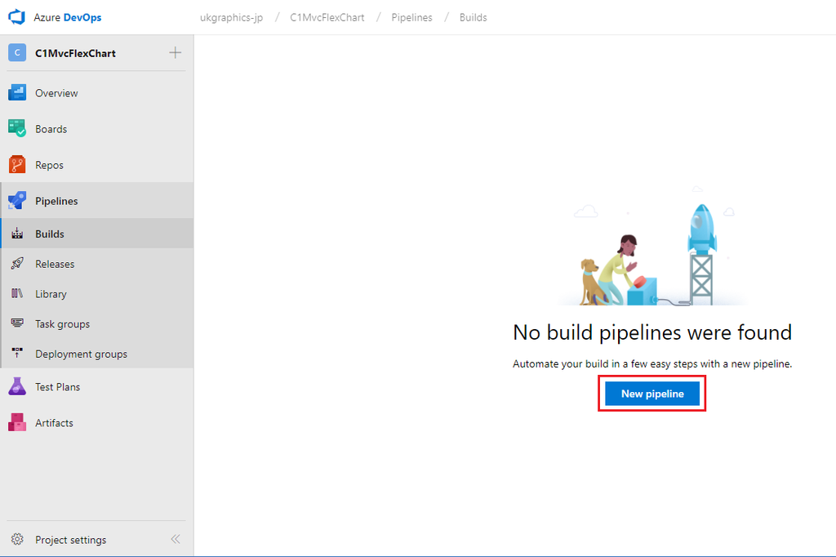Open Project settings link

[70, 540]
